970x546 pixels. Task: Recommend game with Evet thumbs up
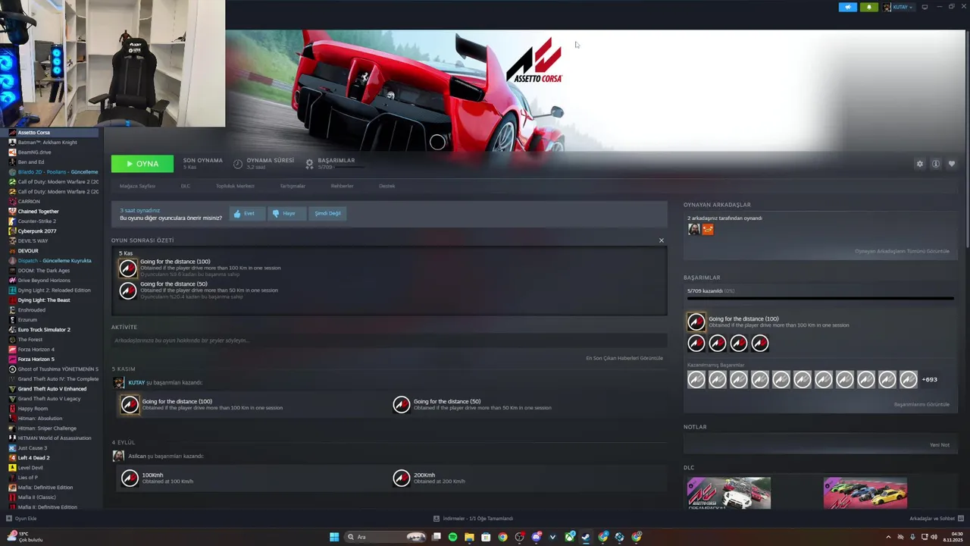click(x=246, y=214)
